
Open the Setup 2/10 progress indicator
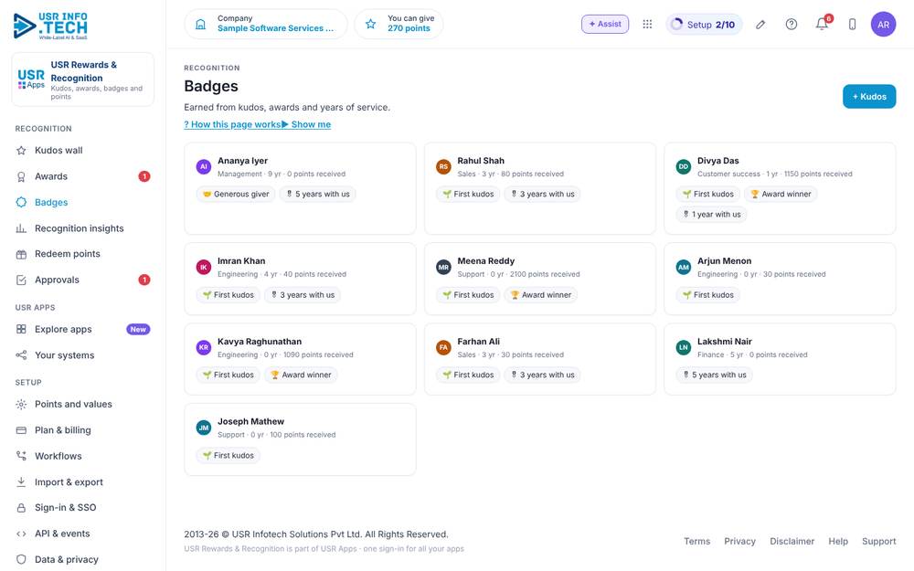[x=704, y=25]
